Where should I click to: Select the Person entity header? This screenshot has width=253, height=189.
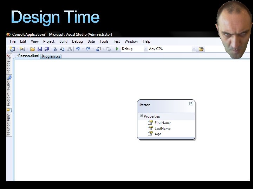click(x=166, y=106)
